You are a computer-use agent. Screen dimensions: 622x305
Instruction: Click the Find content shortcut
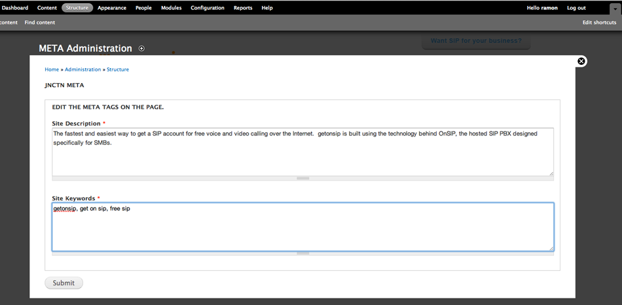pyautogui.click(x=40, y=22)
